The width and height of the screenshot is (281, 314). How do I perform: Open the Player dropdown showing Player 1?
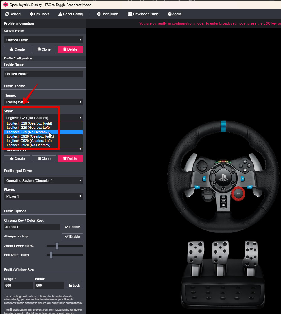click(43, 196)
